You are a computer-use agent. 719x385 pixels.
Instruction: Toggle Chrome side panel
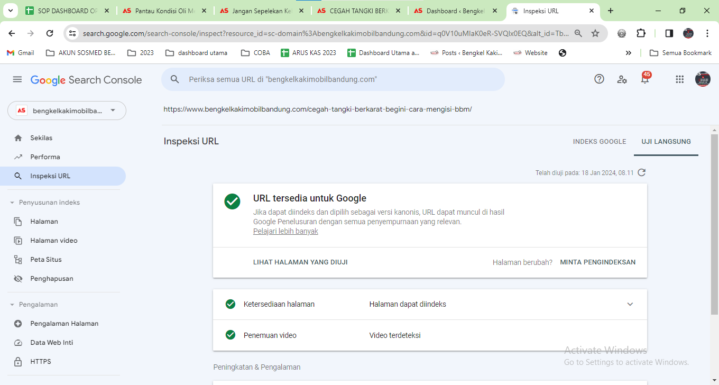tap(669, 33)
